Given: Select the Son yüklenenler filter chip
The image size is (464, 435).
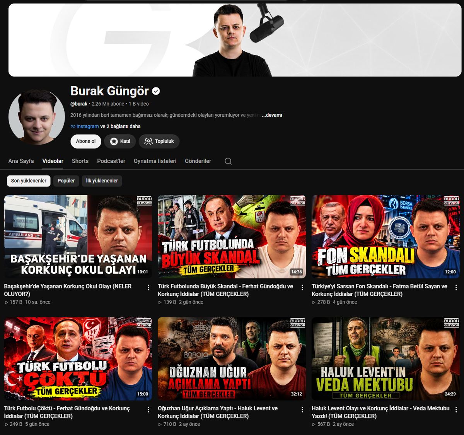Looking at the screenshot, I should click(29, 181).
